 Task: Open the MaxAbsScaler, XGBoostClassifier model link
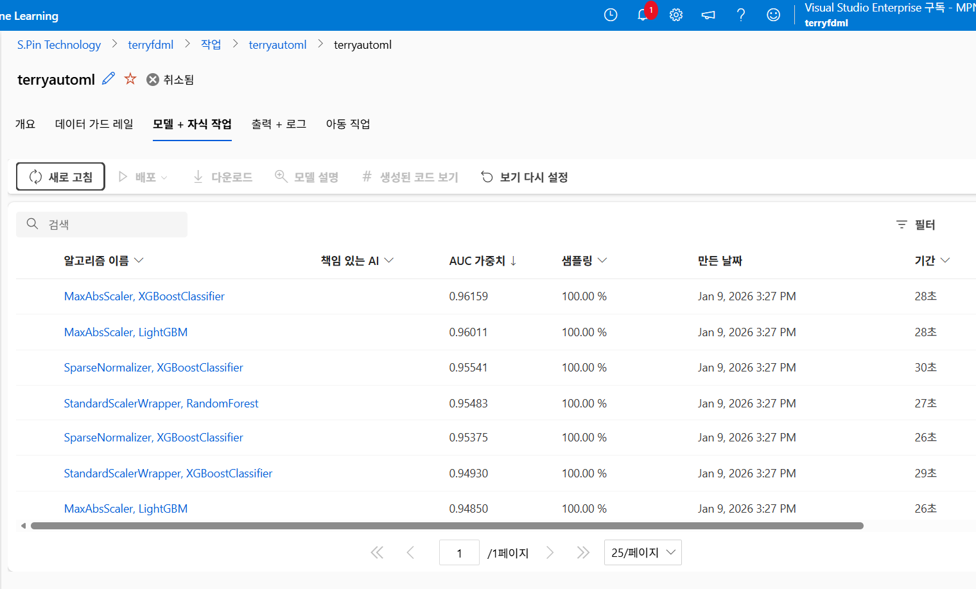(144, 296)
